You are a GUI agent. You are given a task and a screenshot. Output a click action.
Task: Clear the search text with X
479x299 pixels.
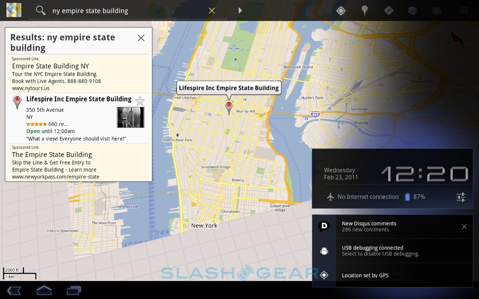tap(212, 11)
